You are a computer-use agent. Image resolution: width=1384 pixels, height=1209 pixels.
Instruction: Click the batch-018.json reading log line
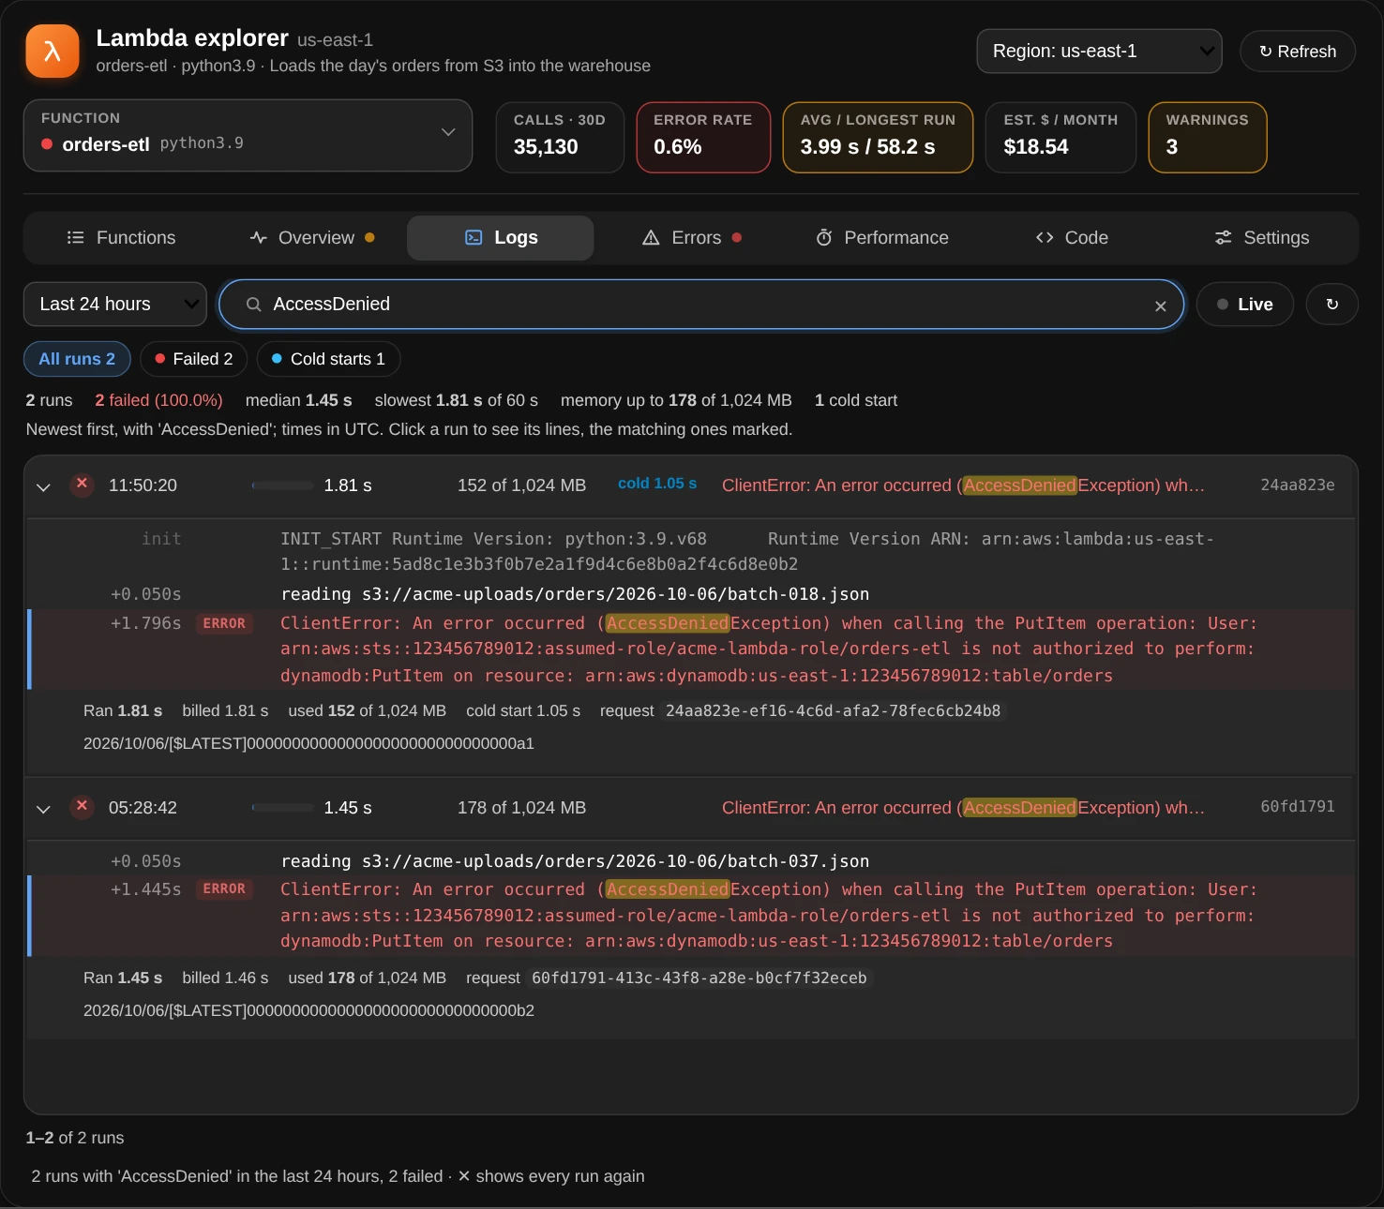[x=691, y=594]
